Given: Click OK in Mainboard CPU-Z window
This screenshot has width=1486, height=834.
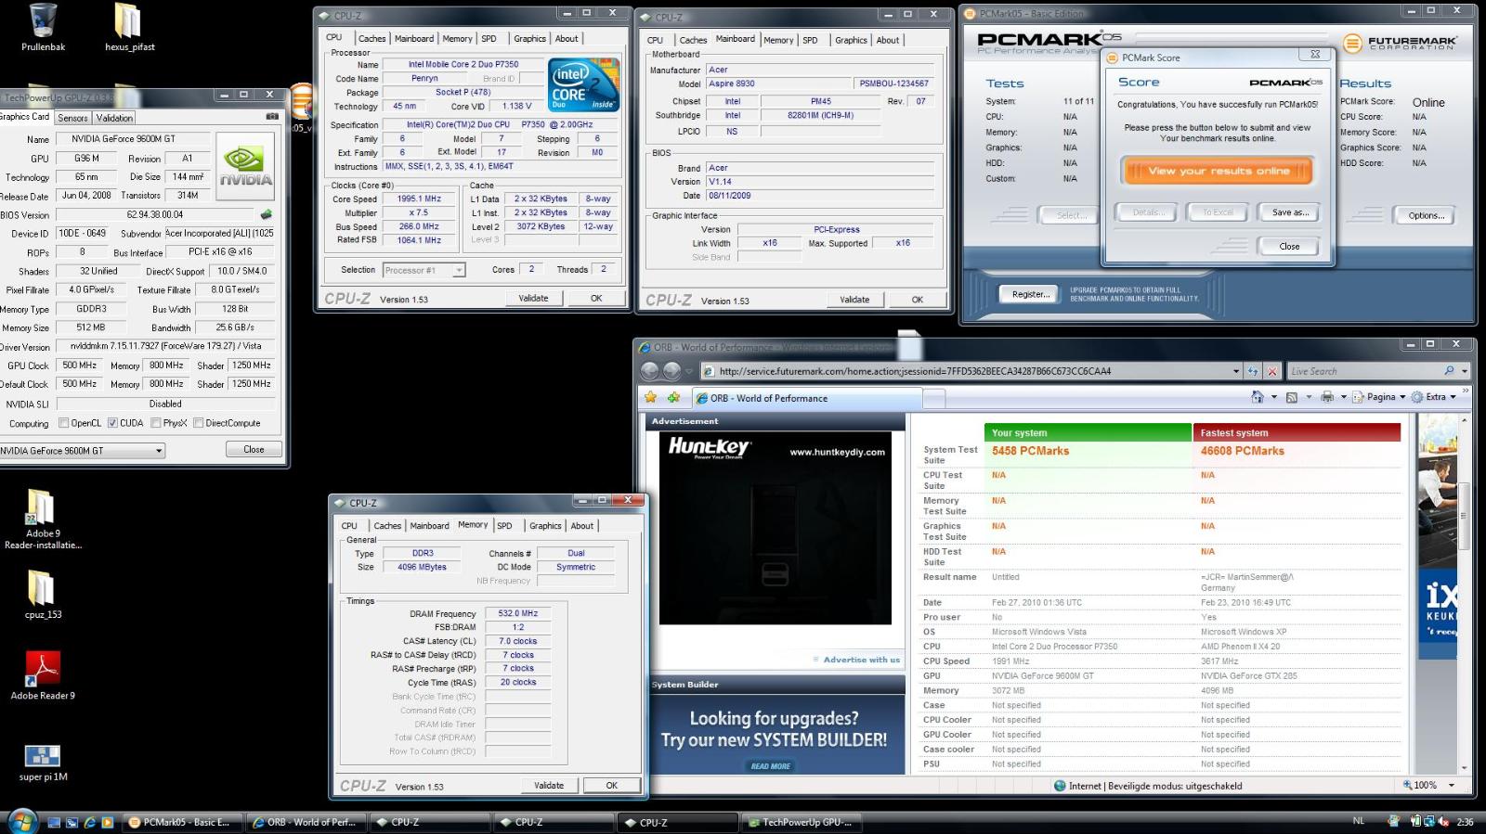Looking at the screenshot, I should 917,300.
